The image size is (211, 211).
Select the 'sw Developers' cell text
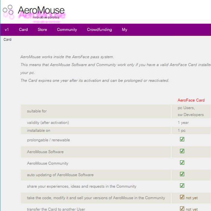191,115
